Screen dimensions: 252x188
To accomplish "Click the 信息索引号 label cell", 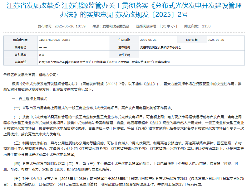I will tap(20, 40).
